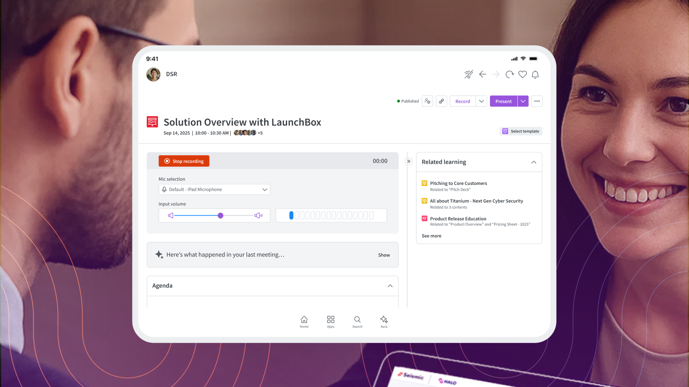Click the offline wifi-slash icon
689x387 pixels.
[x=469, y=75]
